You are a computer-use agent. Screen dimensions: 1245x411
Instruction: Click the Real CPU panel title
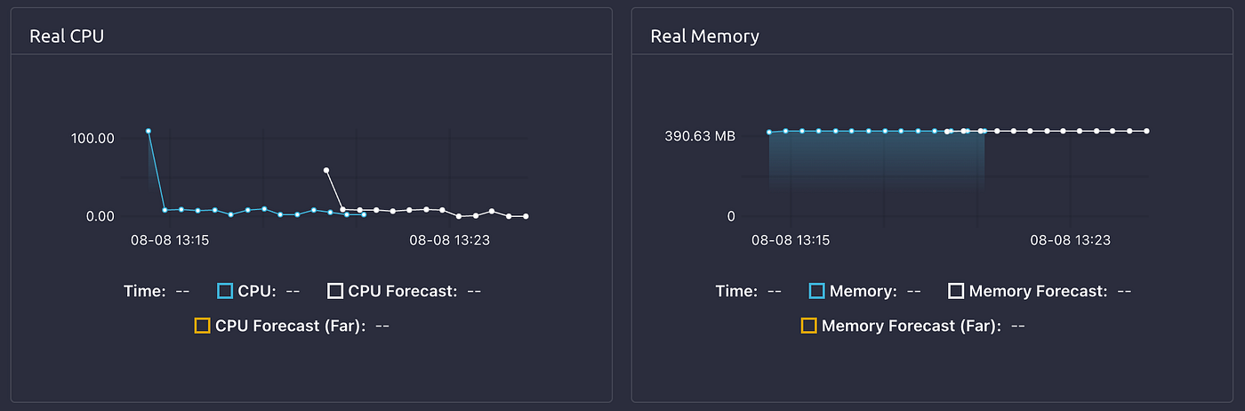coord(68,36)
